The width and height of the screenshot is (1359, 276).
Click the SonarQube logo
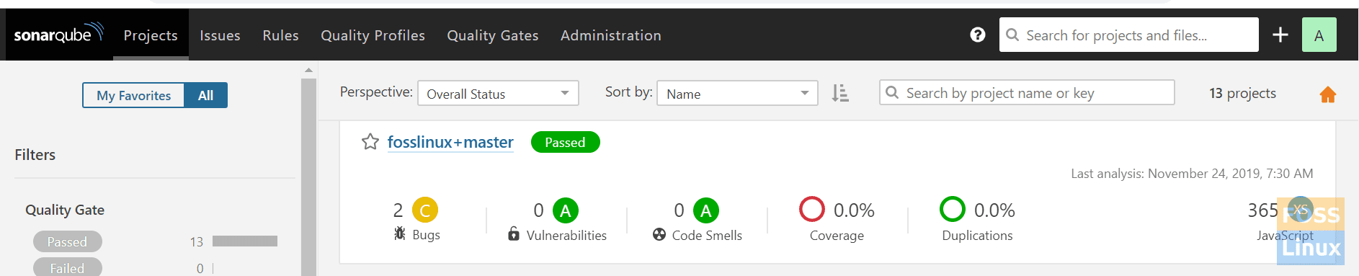58,34
